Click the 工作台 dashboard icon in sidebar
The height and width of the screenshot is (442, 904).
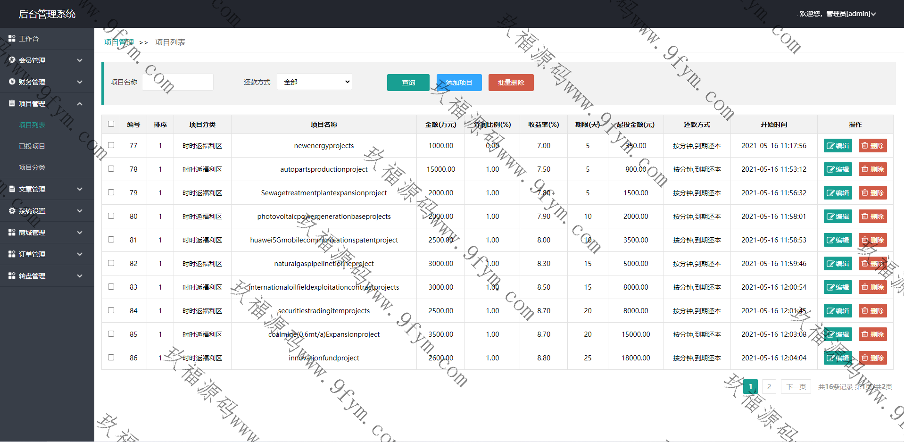(x=12, y=39)
